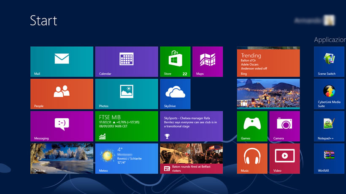This screenshot has height=194, width=346.
Task: Open the Maps tile
Action: pyautogui.click(x=208, y=61)
